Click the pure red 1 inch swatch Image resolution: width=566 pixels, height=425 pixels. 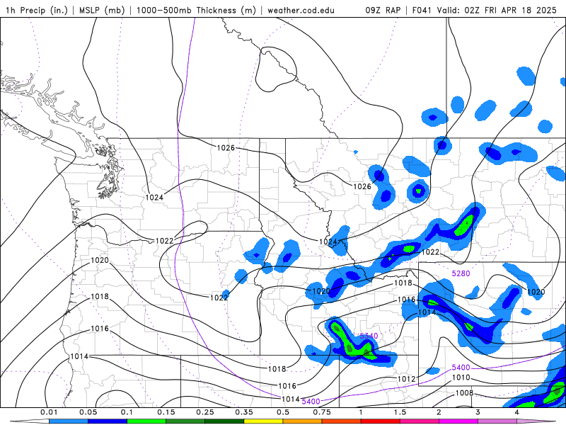coord(381,421)
